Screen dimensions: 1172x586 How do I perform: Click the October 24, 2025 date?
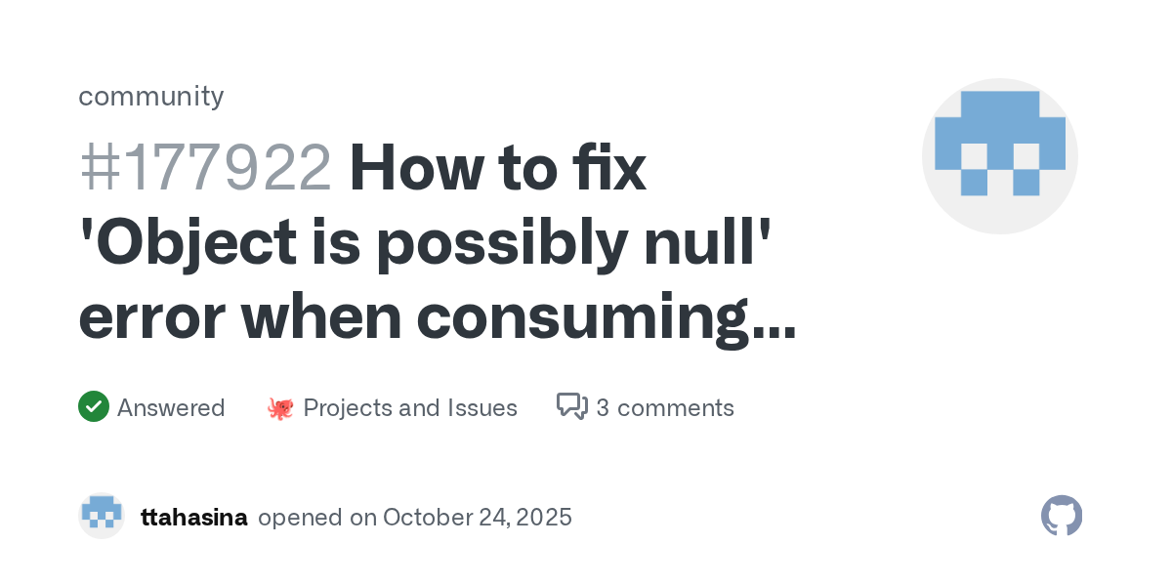[478, 517]
